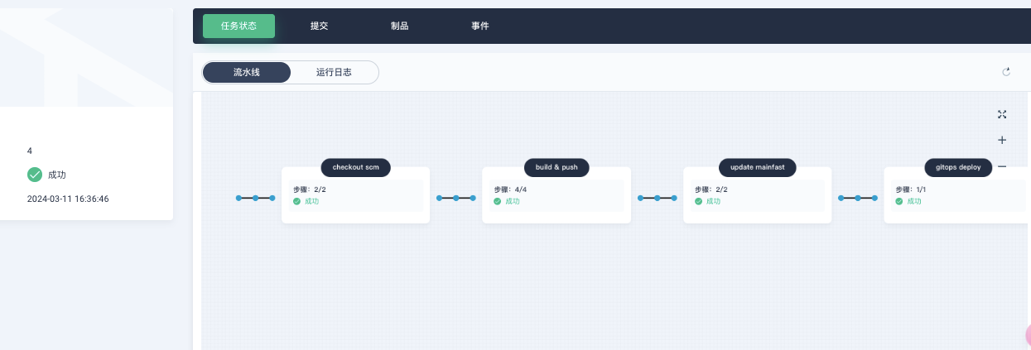Click the connector between checkout scm and build & push
The width and height of the screenshot is (1031, 350).
(x=456, y=198)
